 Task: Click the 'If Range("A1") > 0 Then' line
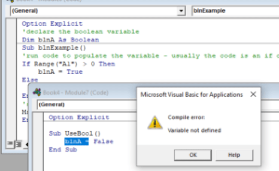(x=69, y=64)
